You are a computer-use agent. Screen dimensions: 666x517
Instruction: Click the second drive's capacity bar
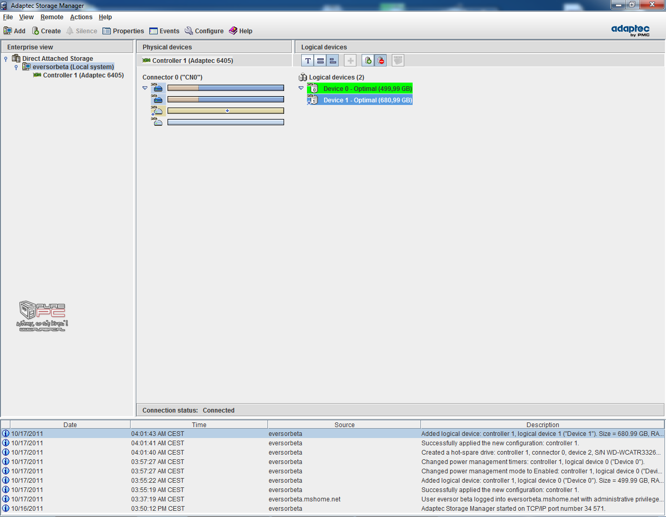point(226,99)
